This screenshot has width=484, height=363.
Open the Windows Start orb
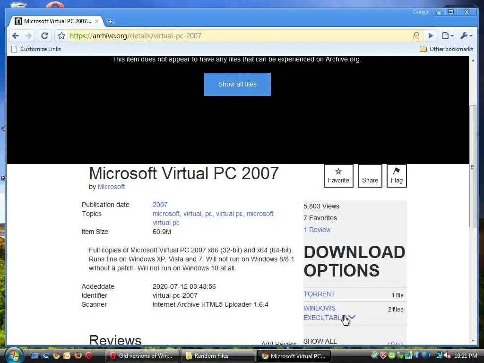point(14,355)
